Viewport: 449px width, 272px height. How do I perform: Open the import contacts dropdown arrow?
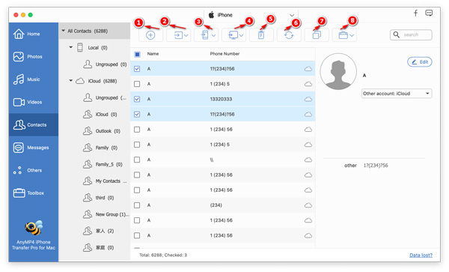pos(186,35)
